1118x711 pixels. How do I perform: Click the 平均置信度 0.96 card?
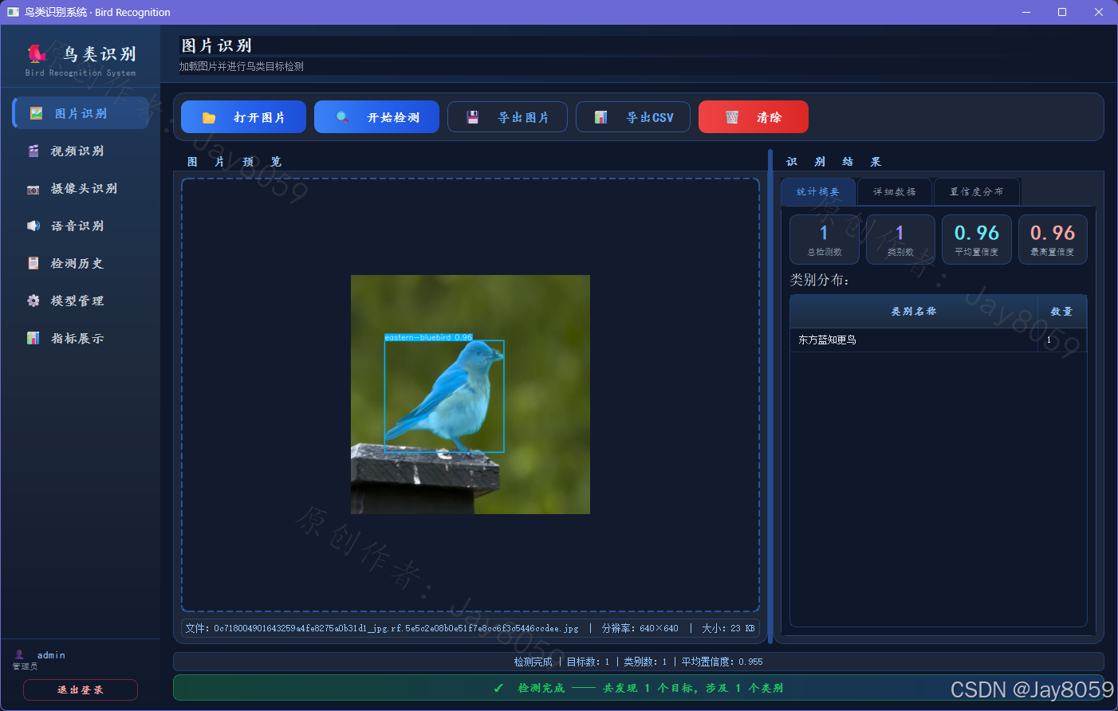tap(977, 239)
